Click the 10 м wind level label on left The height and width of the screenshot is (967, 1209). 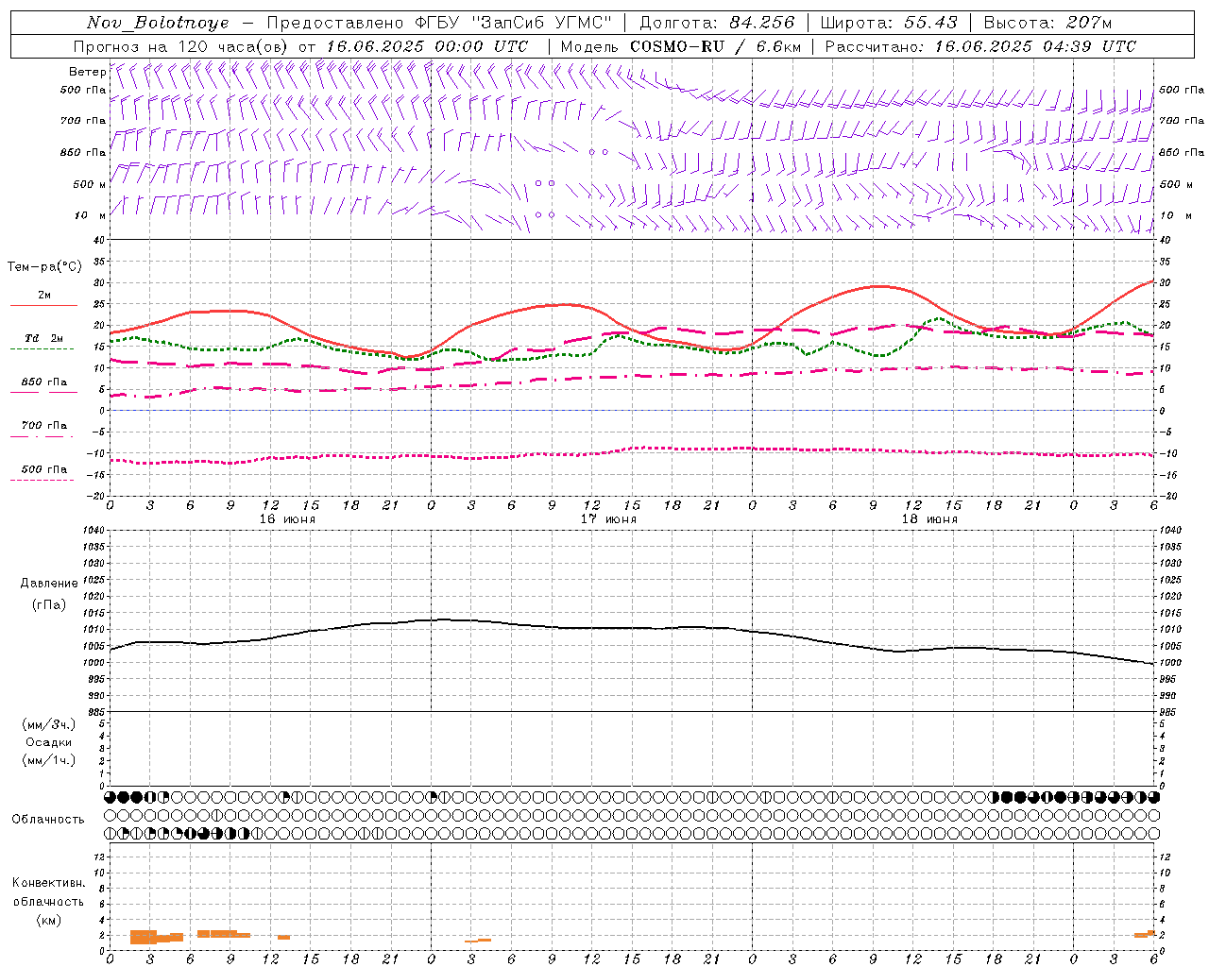(91, 215)
